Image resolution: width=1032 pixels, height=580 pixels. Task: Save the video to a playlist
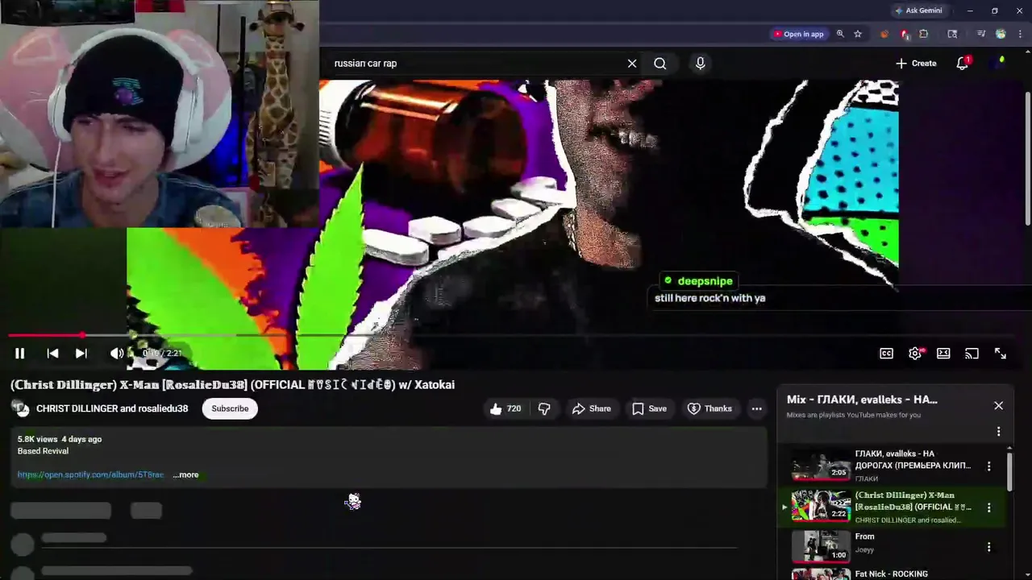click(x=649, y=408)
